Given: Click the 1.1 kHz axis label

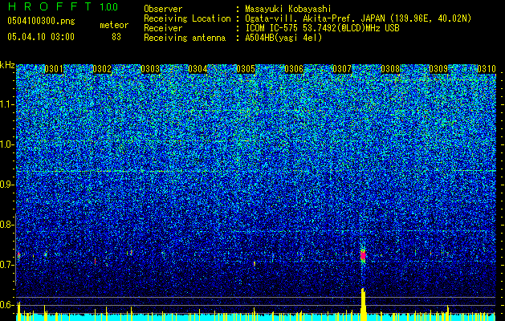Looking at the screenshot, I should coord(6,104).
